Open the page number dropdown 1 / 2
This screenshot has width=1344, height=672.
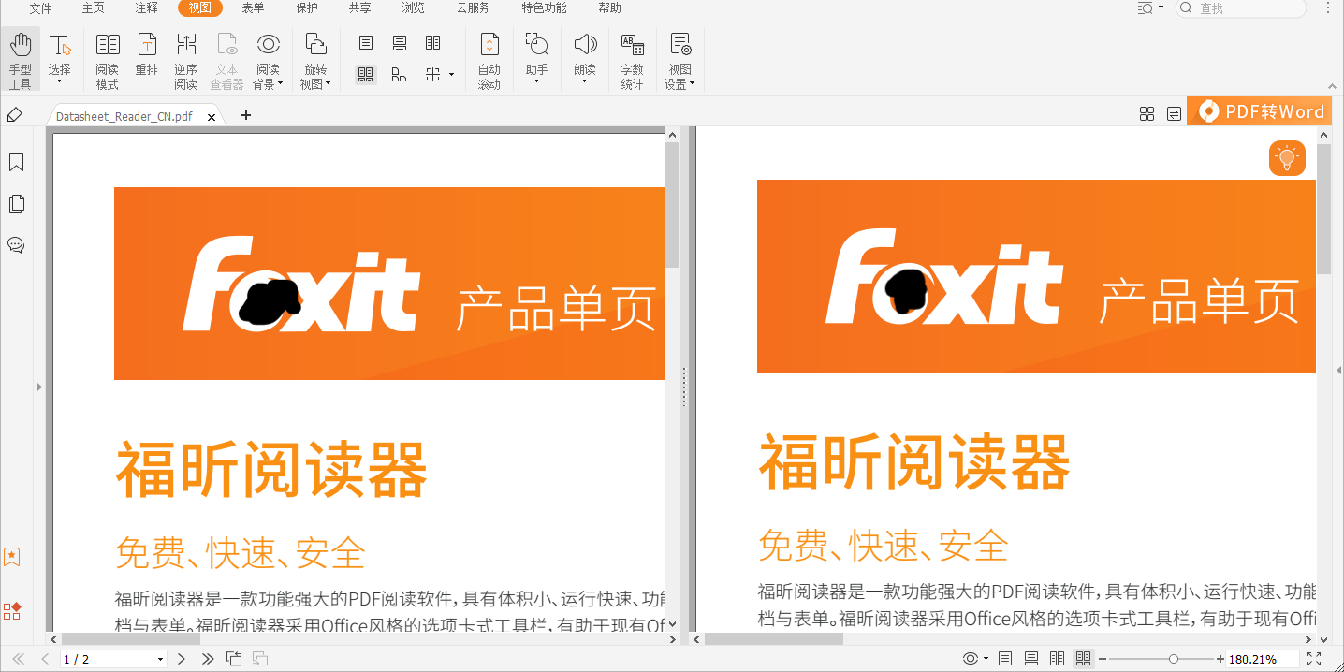[x=160, y=659]
